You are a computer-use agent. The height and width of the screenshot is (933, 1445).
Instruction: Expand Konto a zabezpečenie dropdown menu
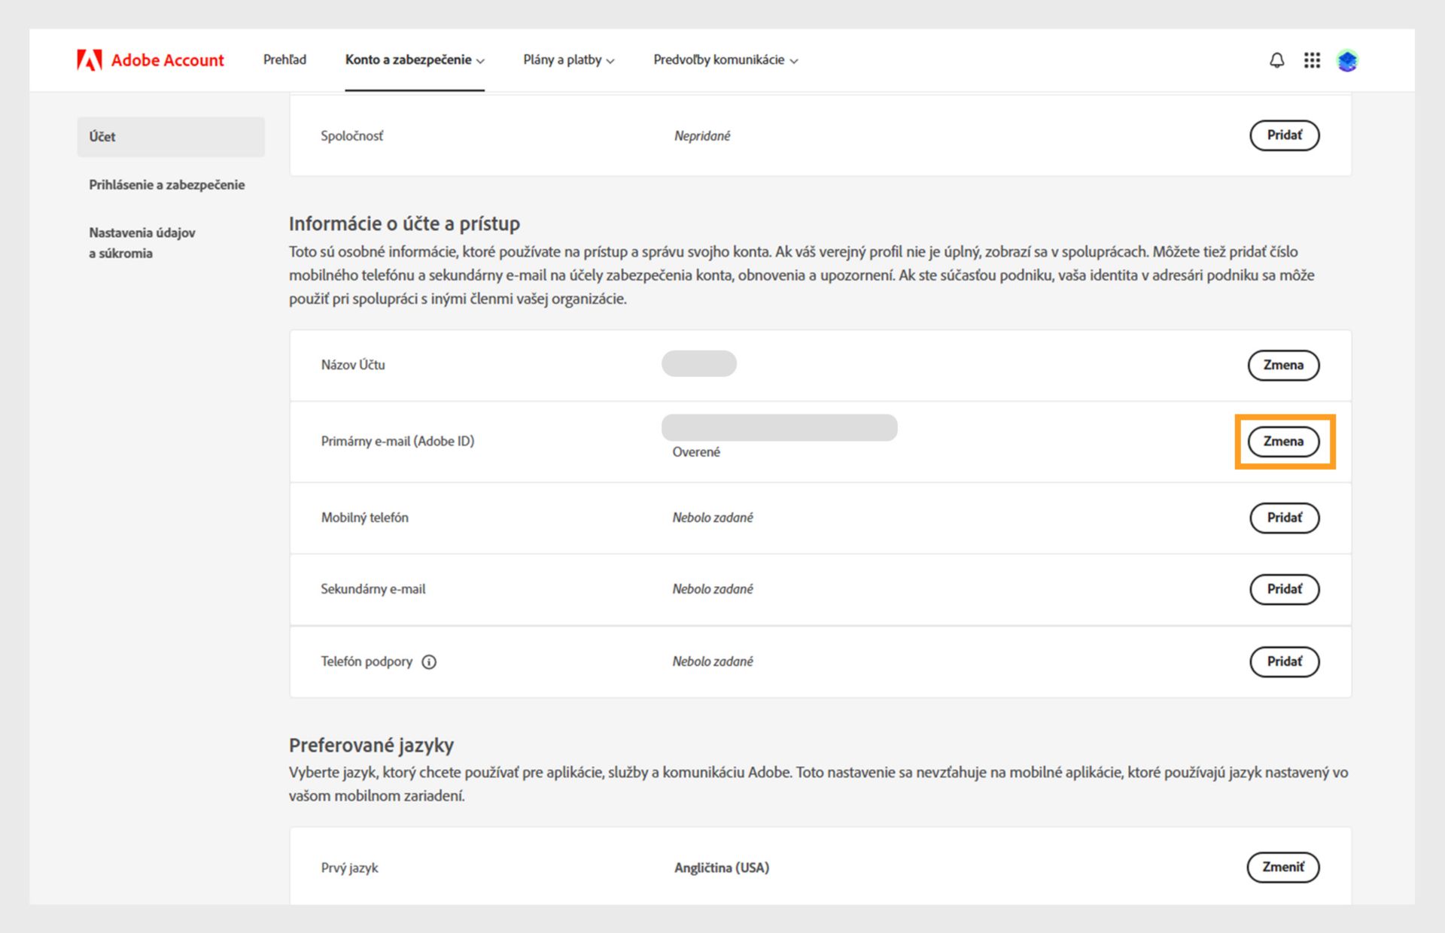415,60
